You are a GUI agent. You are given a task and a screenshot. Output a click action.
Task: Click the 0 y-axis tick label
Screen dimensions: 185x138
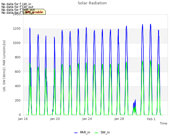point(20,115)
